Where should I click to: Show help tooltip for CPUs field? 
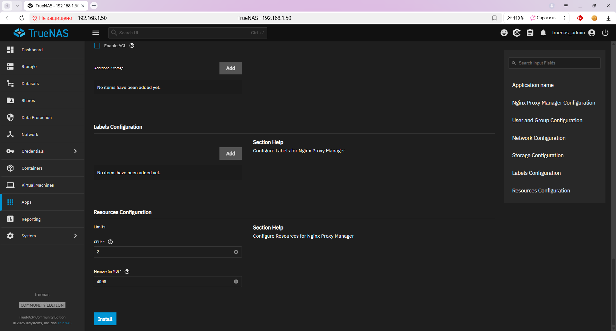(x=110, y=242)
